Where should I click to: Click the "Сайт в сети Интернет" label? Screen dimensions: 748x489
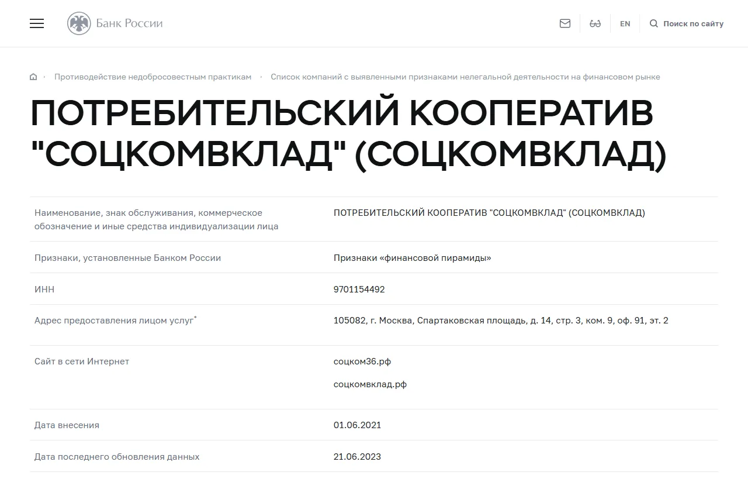[x=82, y=361]
